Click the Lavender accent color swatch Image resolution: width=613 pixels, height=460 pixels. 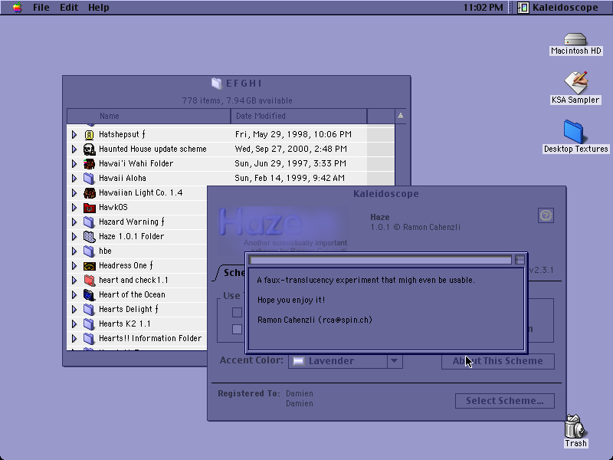pos(299,360)
